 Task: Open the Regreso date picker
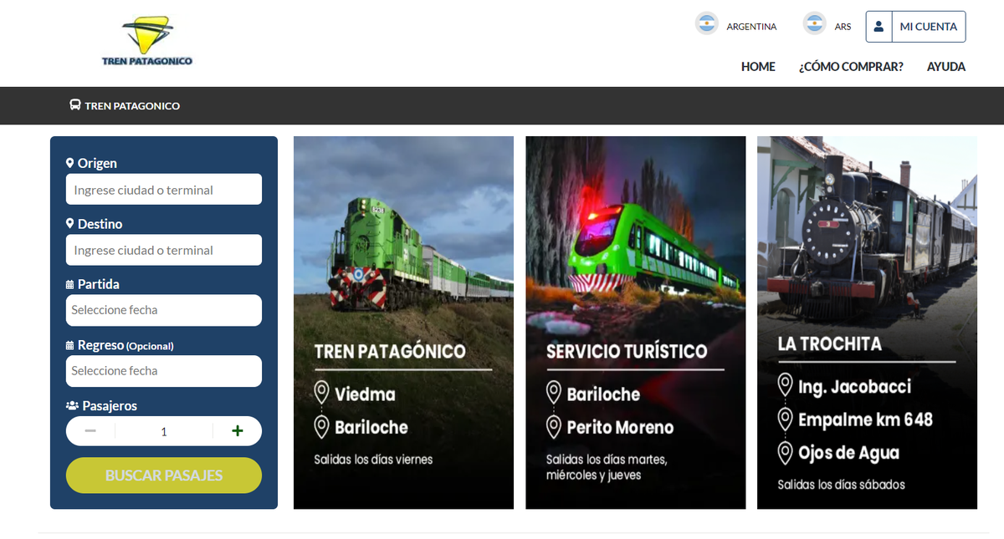pos(164,371)
